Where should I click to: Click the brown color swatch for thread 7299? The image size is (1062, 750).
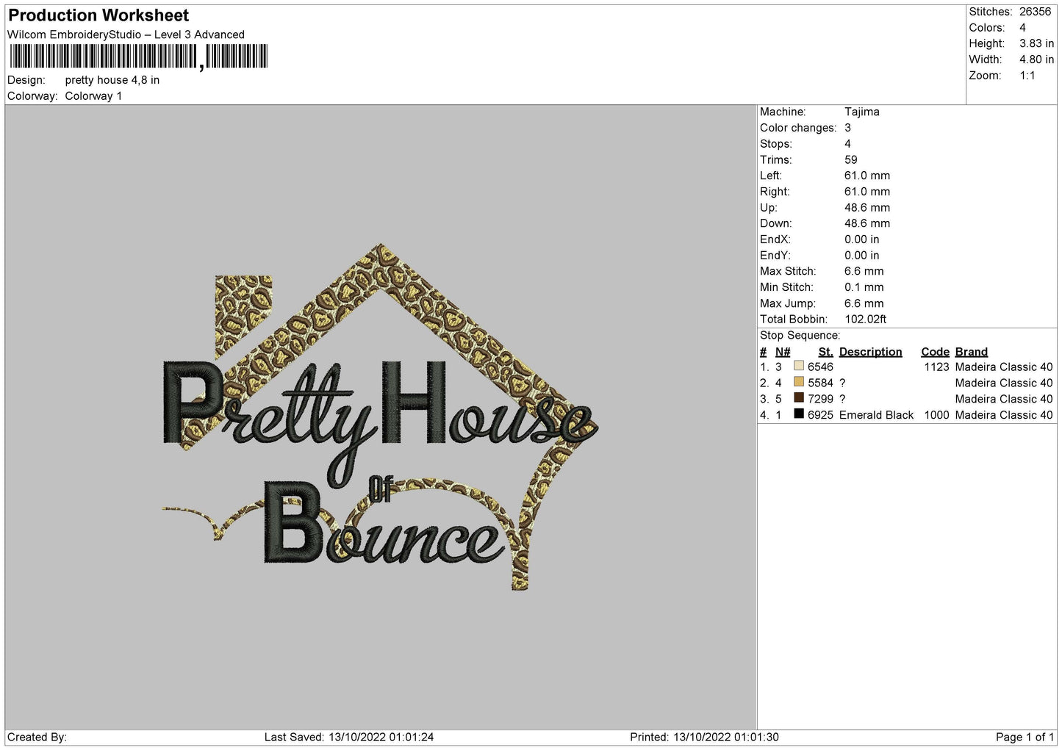coord(799,398)
